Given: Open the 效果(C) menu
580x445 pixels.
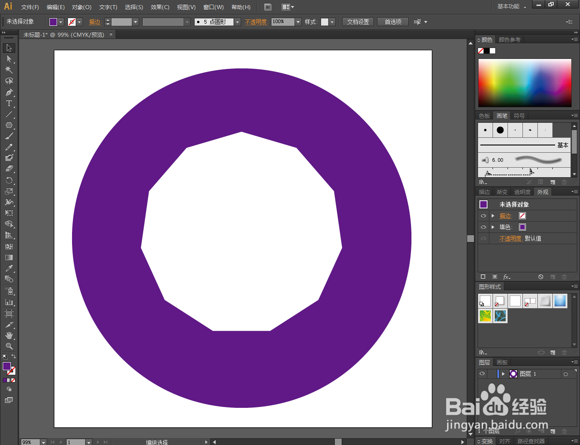Looking at the screenshot, I should [x=160, y=7].
